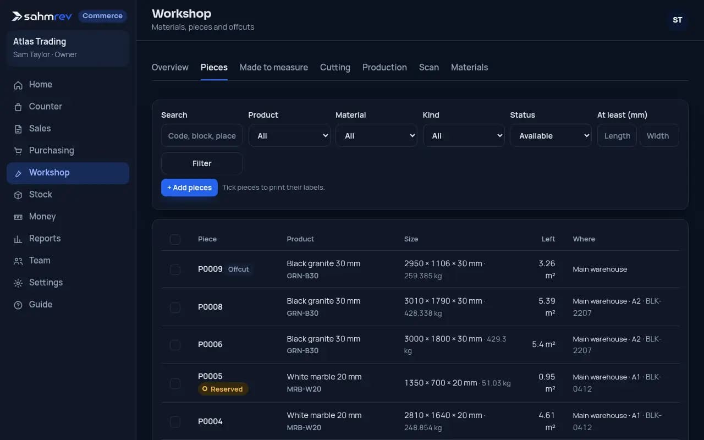Click the + Add pieces button
The height and width of the screenshot is (440, 704).
189,188
